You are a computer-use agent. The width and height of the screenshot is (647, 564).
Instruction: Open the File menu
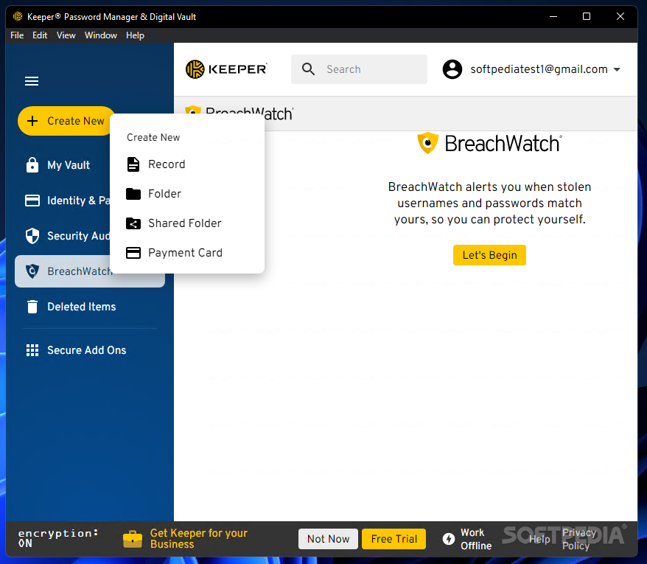pyautogui.click(x=17, y=35)
